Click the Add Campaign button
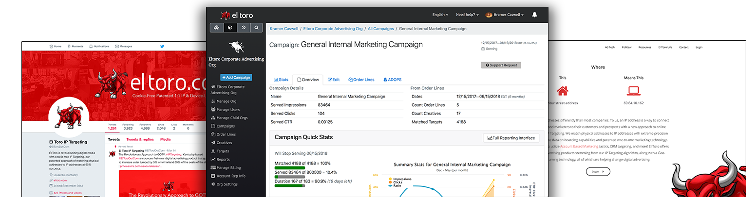Image resolution: width=755 pixels, height=197 pixels. tap(236, 77)
